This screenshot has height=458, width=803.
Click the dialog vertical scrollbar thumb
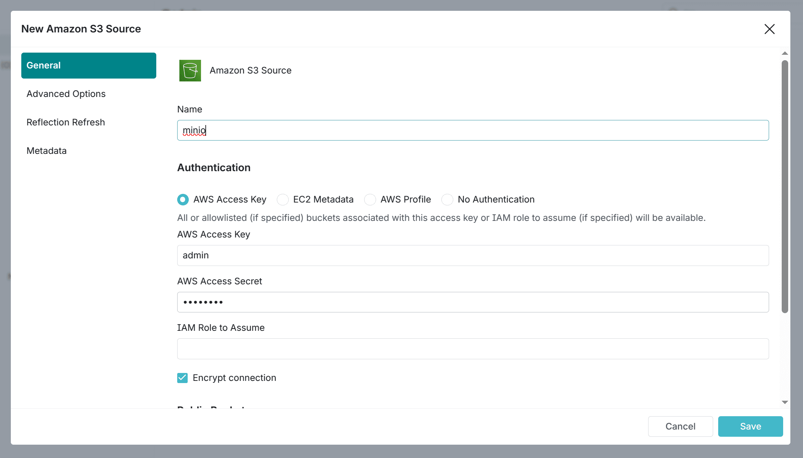785,187
